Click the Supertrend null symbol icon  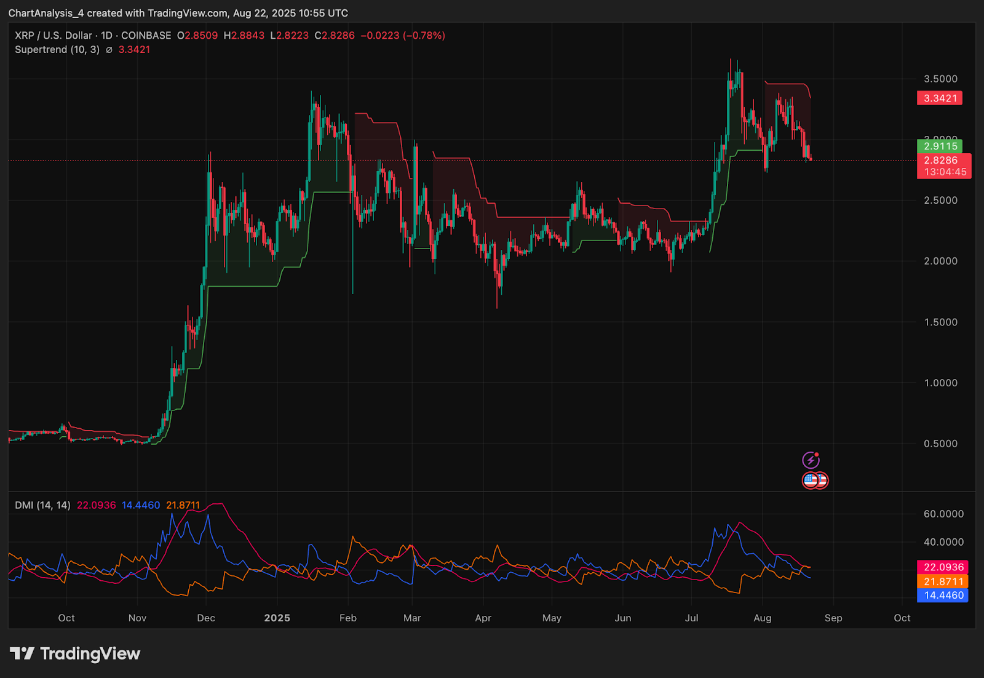tap(109, 50)
